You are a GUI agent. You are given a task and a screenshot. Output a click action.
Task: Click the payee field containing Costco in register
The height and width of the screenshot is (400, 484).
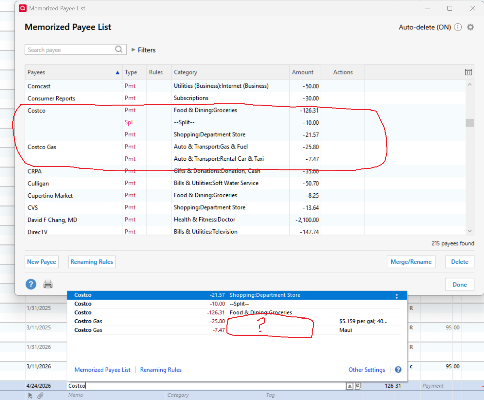(206, 386)
